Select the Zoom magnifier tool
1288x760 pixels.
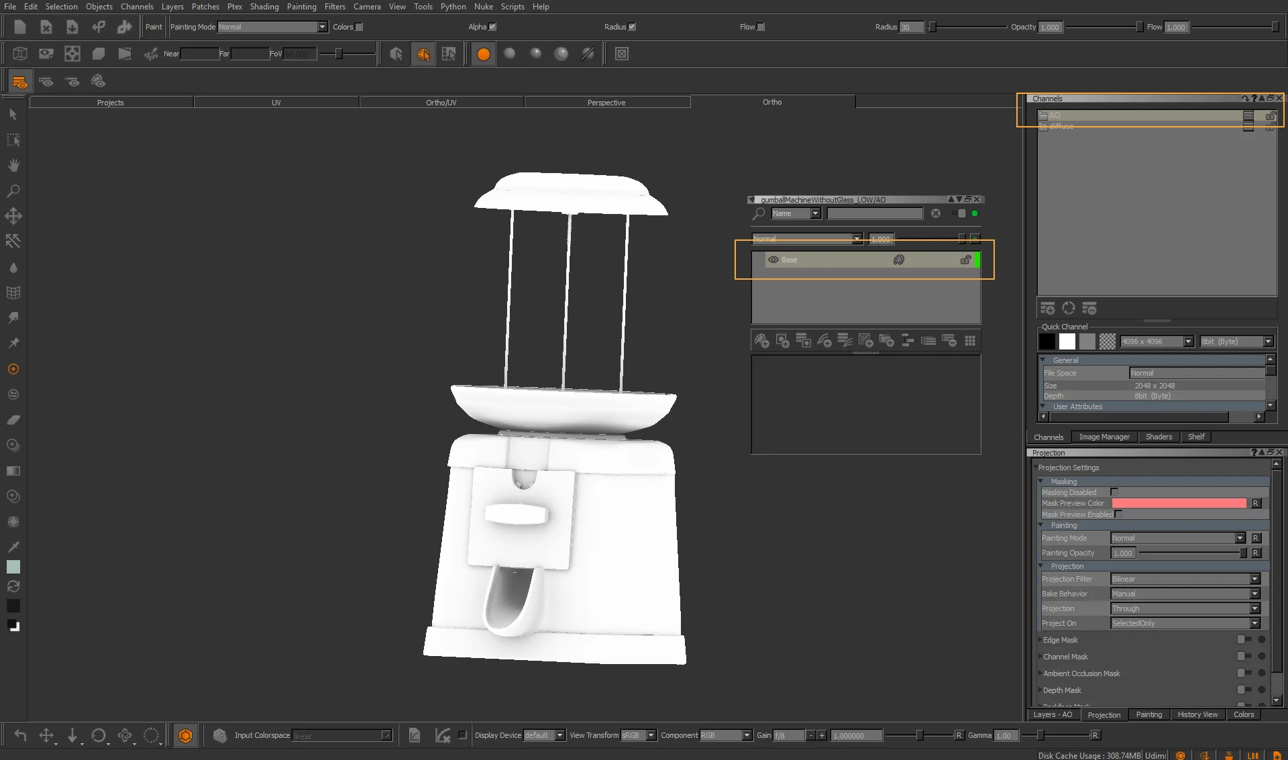[13, 191]
